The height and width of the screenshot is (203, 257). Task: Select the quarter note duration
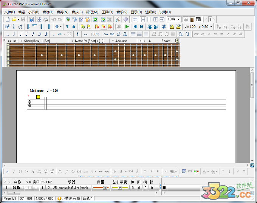20,34
